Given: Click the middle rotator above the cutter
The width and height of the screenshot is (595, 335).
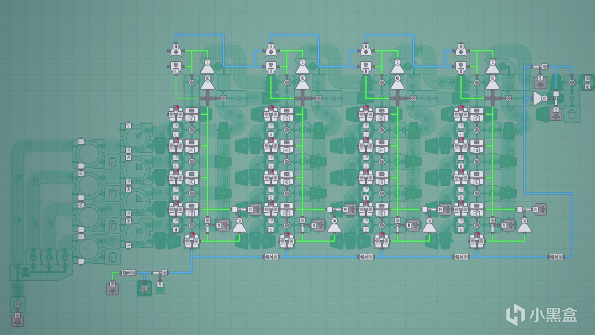Looking at the screenshot, I should 49,257.
